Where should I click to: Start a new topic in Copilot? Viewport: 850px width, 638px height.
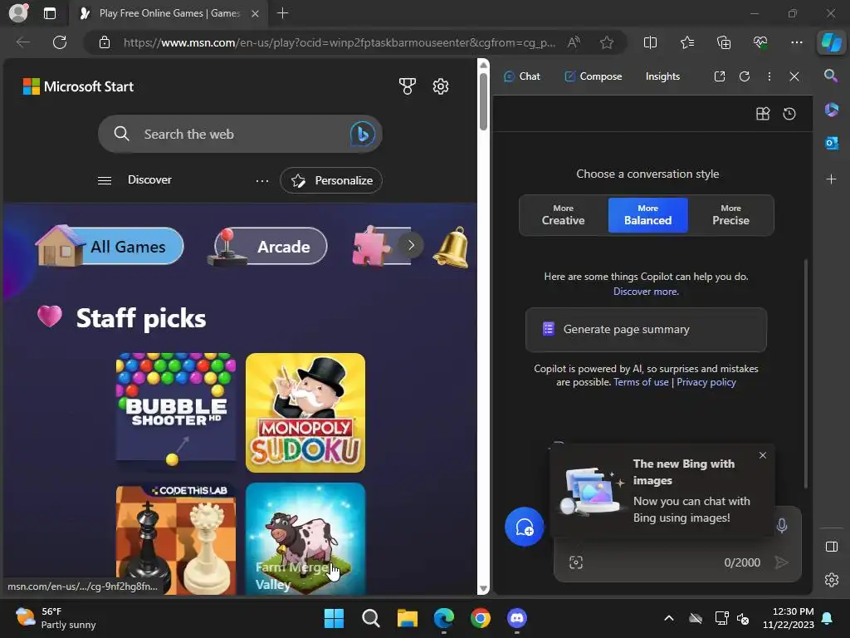coord(525,527)
